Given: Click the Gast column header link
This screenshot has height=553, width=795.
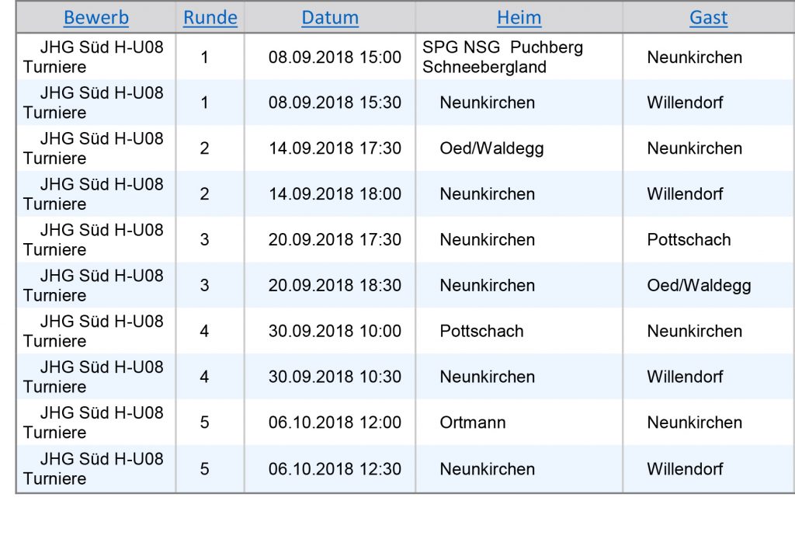Looking at the screenshot, I should pos(708,18).
